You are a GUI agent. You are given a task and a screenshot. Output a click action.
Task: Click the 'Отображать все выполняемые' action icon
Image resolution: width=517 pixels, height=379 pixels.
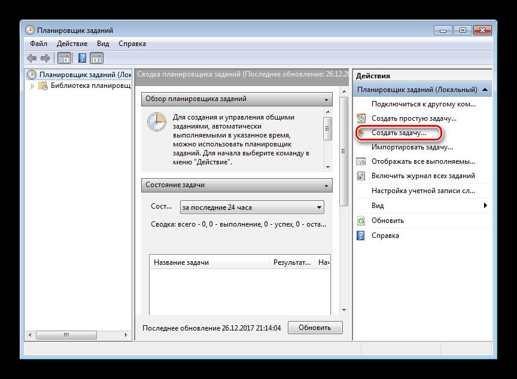click(x=361, y=161)
